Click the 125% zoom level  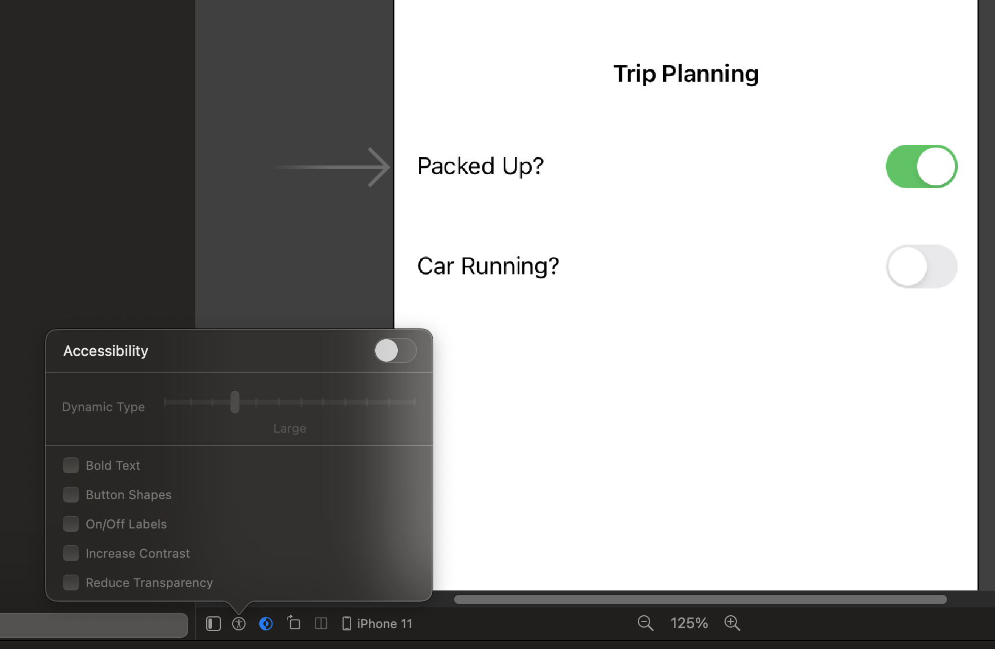pyautogui.click(x=688, y=623)
